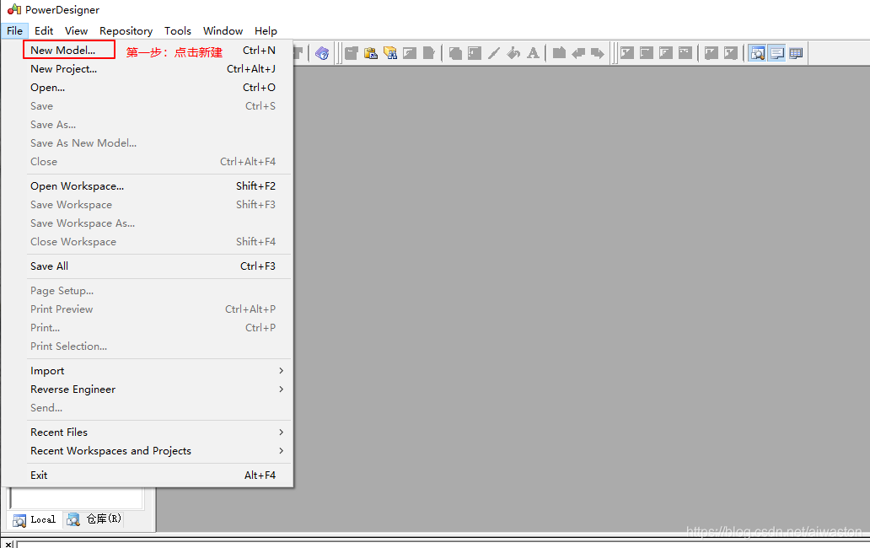Image resolution: width=870 pixels, height=548 pixels.
Task: Open the Window menu
Action: pyautogui.click(x=223, y=31)
